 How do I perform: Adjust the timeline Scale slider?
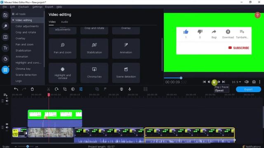(x=28, y=146)
